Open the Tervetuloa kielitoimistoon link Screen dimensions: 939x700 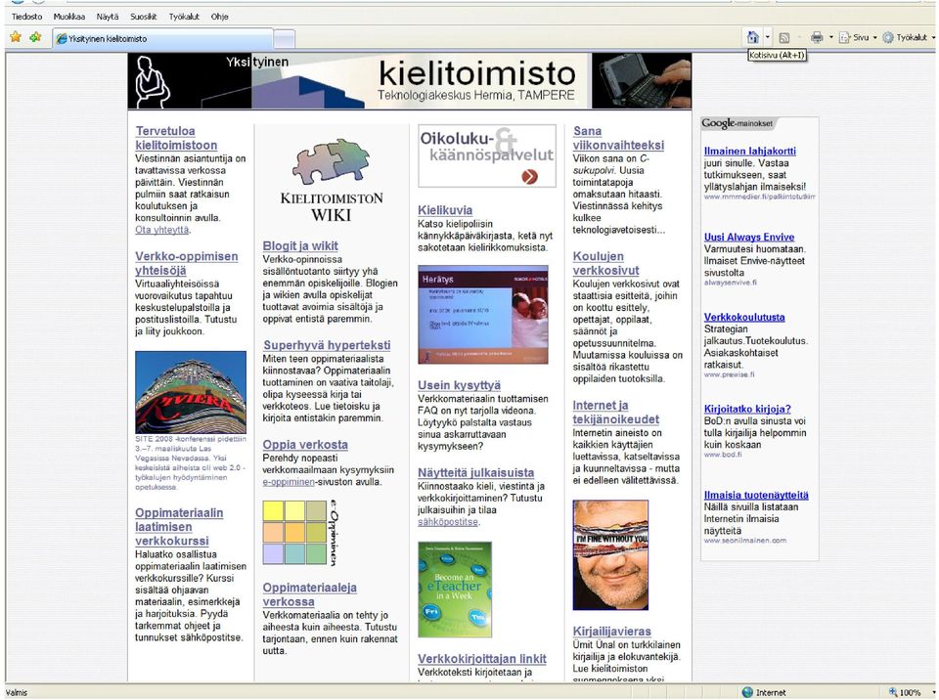pos(176,138)
